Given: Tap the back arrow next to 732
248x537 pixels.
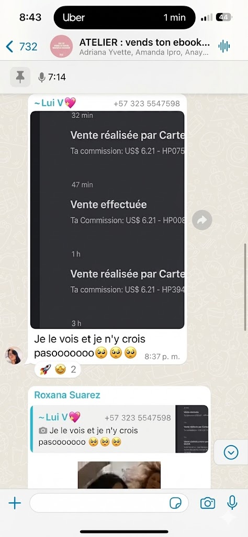Looking at the screenshot, I should point(9,46).
